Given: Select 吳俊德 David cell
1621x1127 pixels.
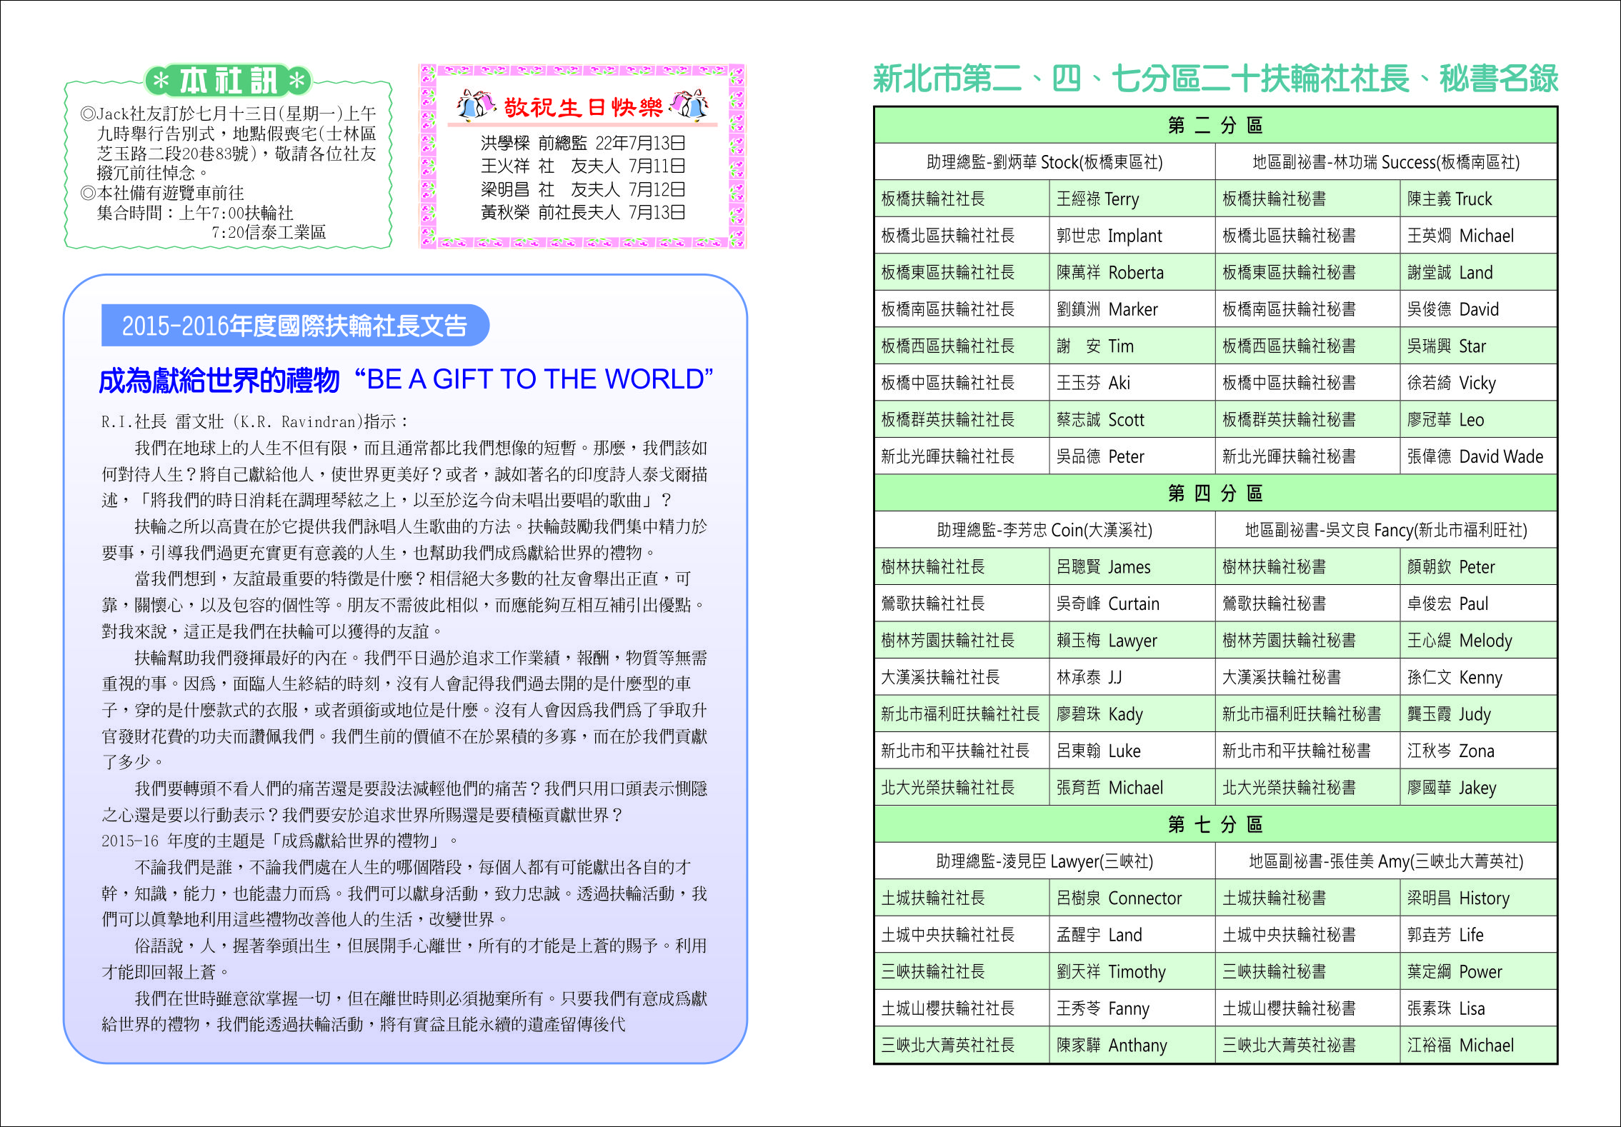Looking at the screenshot, I should tap(1478, 309).
